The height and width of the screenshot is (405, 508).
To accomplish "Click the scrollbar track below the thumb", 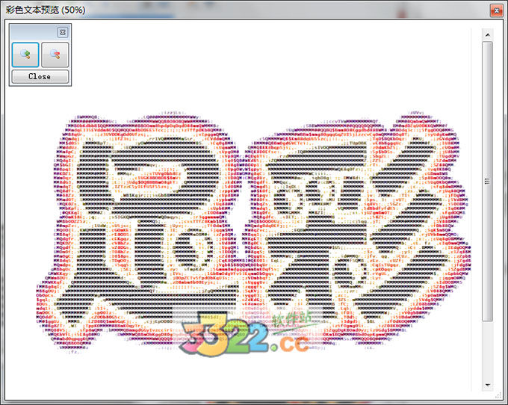I will (487, 351).
